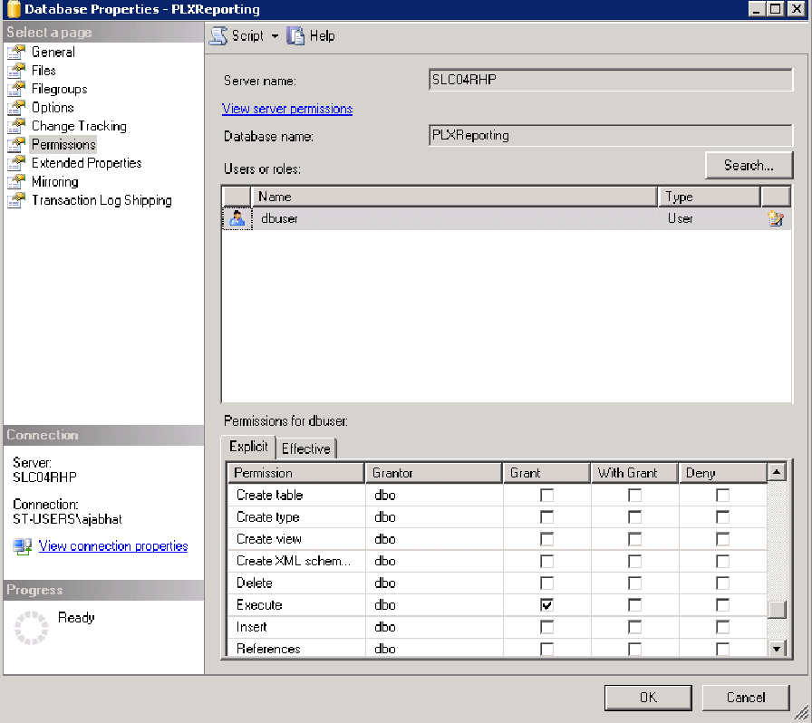Open the Help icon in toolbar
The width and height of the screenshot is (812, 723).
coord(295,35)
